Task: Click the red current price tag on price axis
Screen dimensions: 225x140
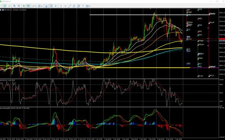Action: 222,39
